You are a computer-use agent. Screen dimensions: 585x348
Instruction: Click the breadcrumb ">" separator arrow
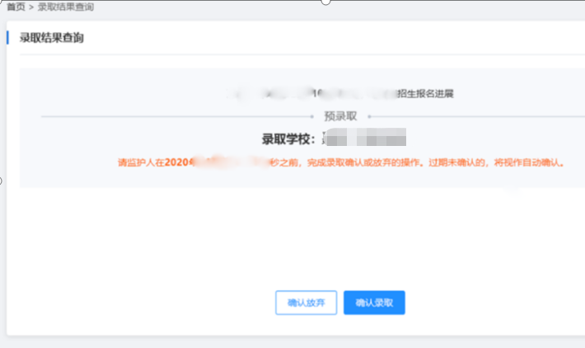point(31,7)
